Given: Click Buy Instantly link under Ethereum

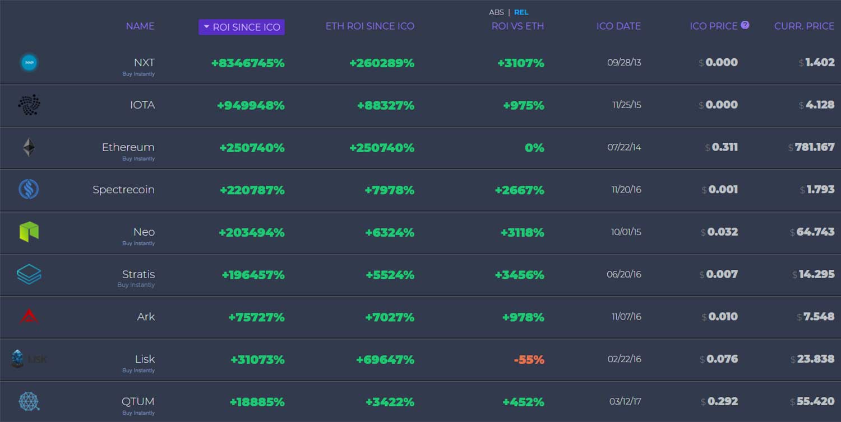Looking at the screenshot, I should point(138,159).
